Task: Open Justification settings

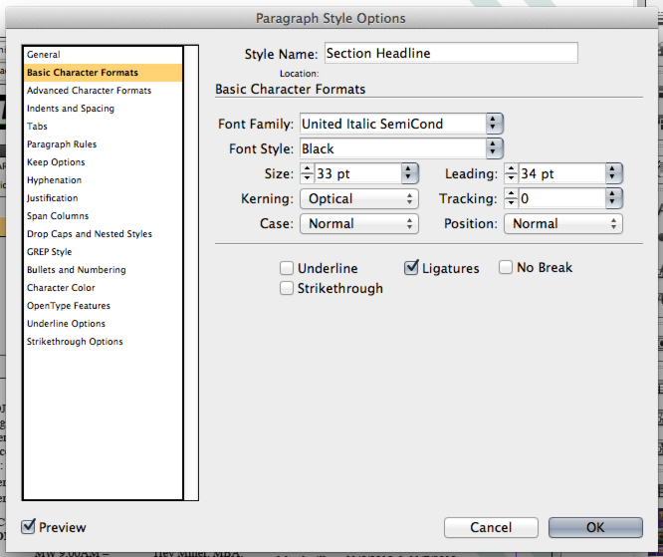Action: pos(103,197)
